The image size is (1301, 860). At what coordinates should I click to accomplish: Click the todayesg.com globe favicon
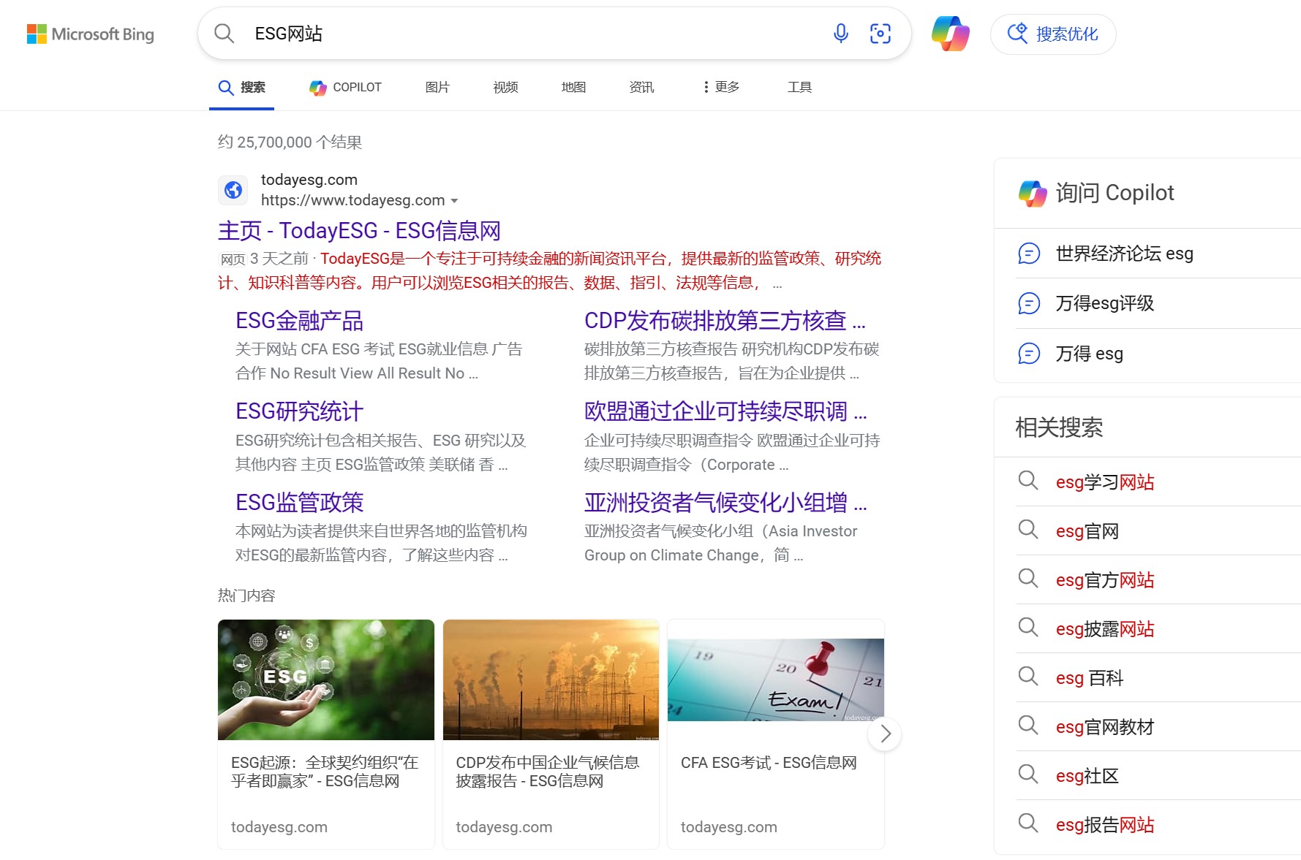[x=233, y=190]
